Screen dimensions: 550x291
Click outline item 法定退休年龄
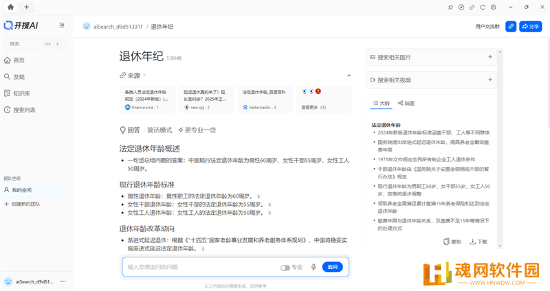tap(386, 125)
